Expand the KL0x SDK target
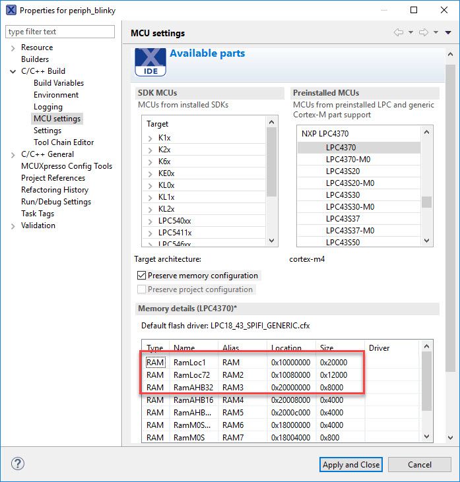This screenshot has width=460, height=482. pos(150,186)
